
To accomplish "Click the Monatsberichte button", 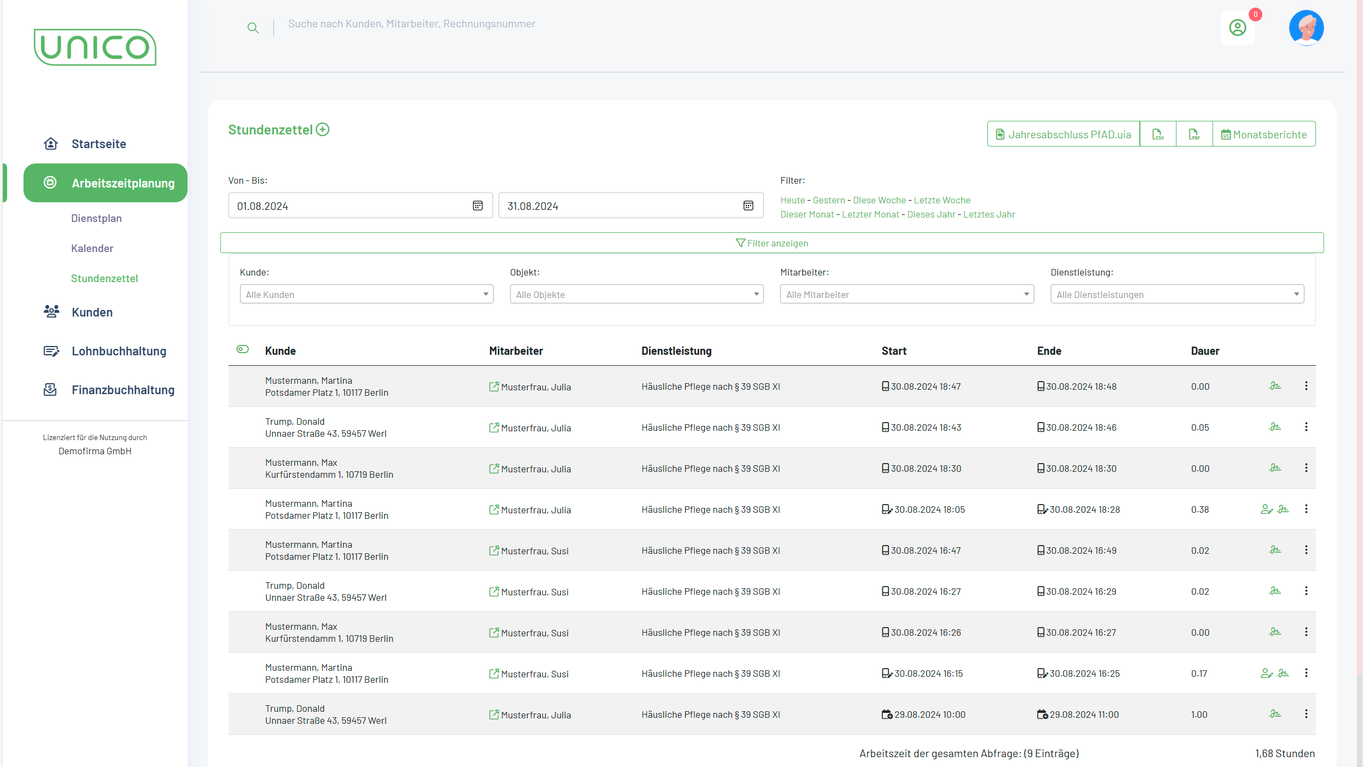I will coord(1263,134).
